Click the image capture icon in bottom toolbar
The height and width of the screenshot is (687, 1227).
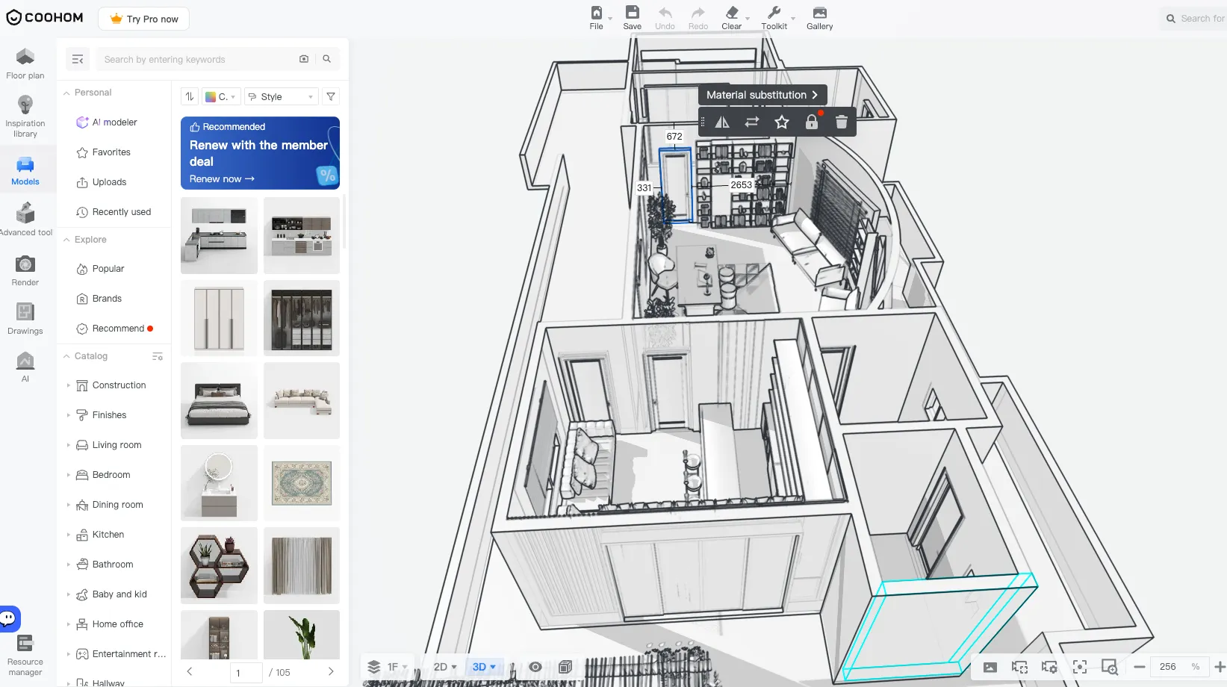click(x=990, y=667)
